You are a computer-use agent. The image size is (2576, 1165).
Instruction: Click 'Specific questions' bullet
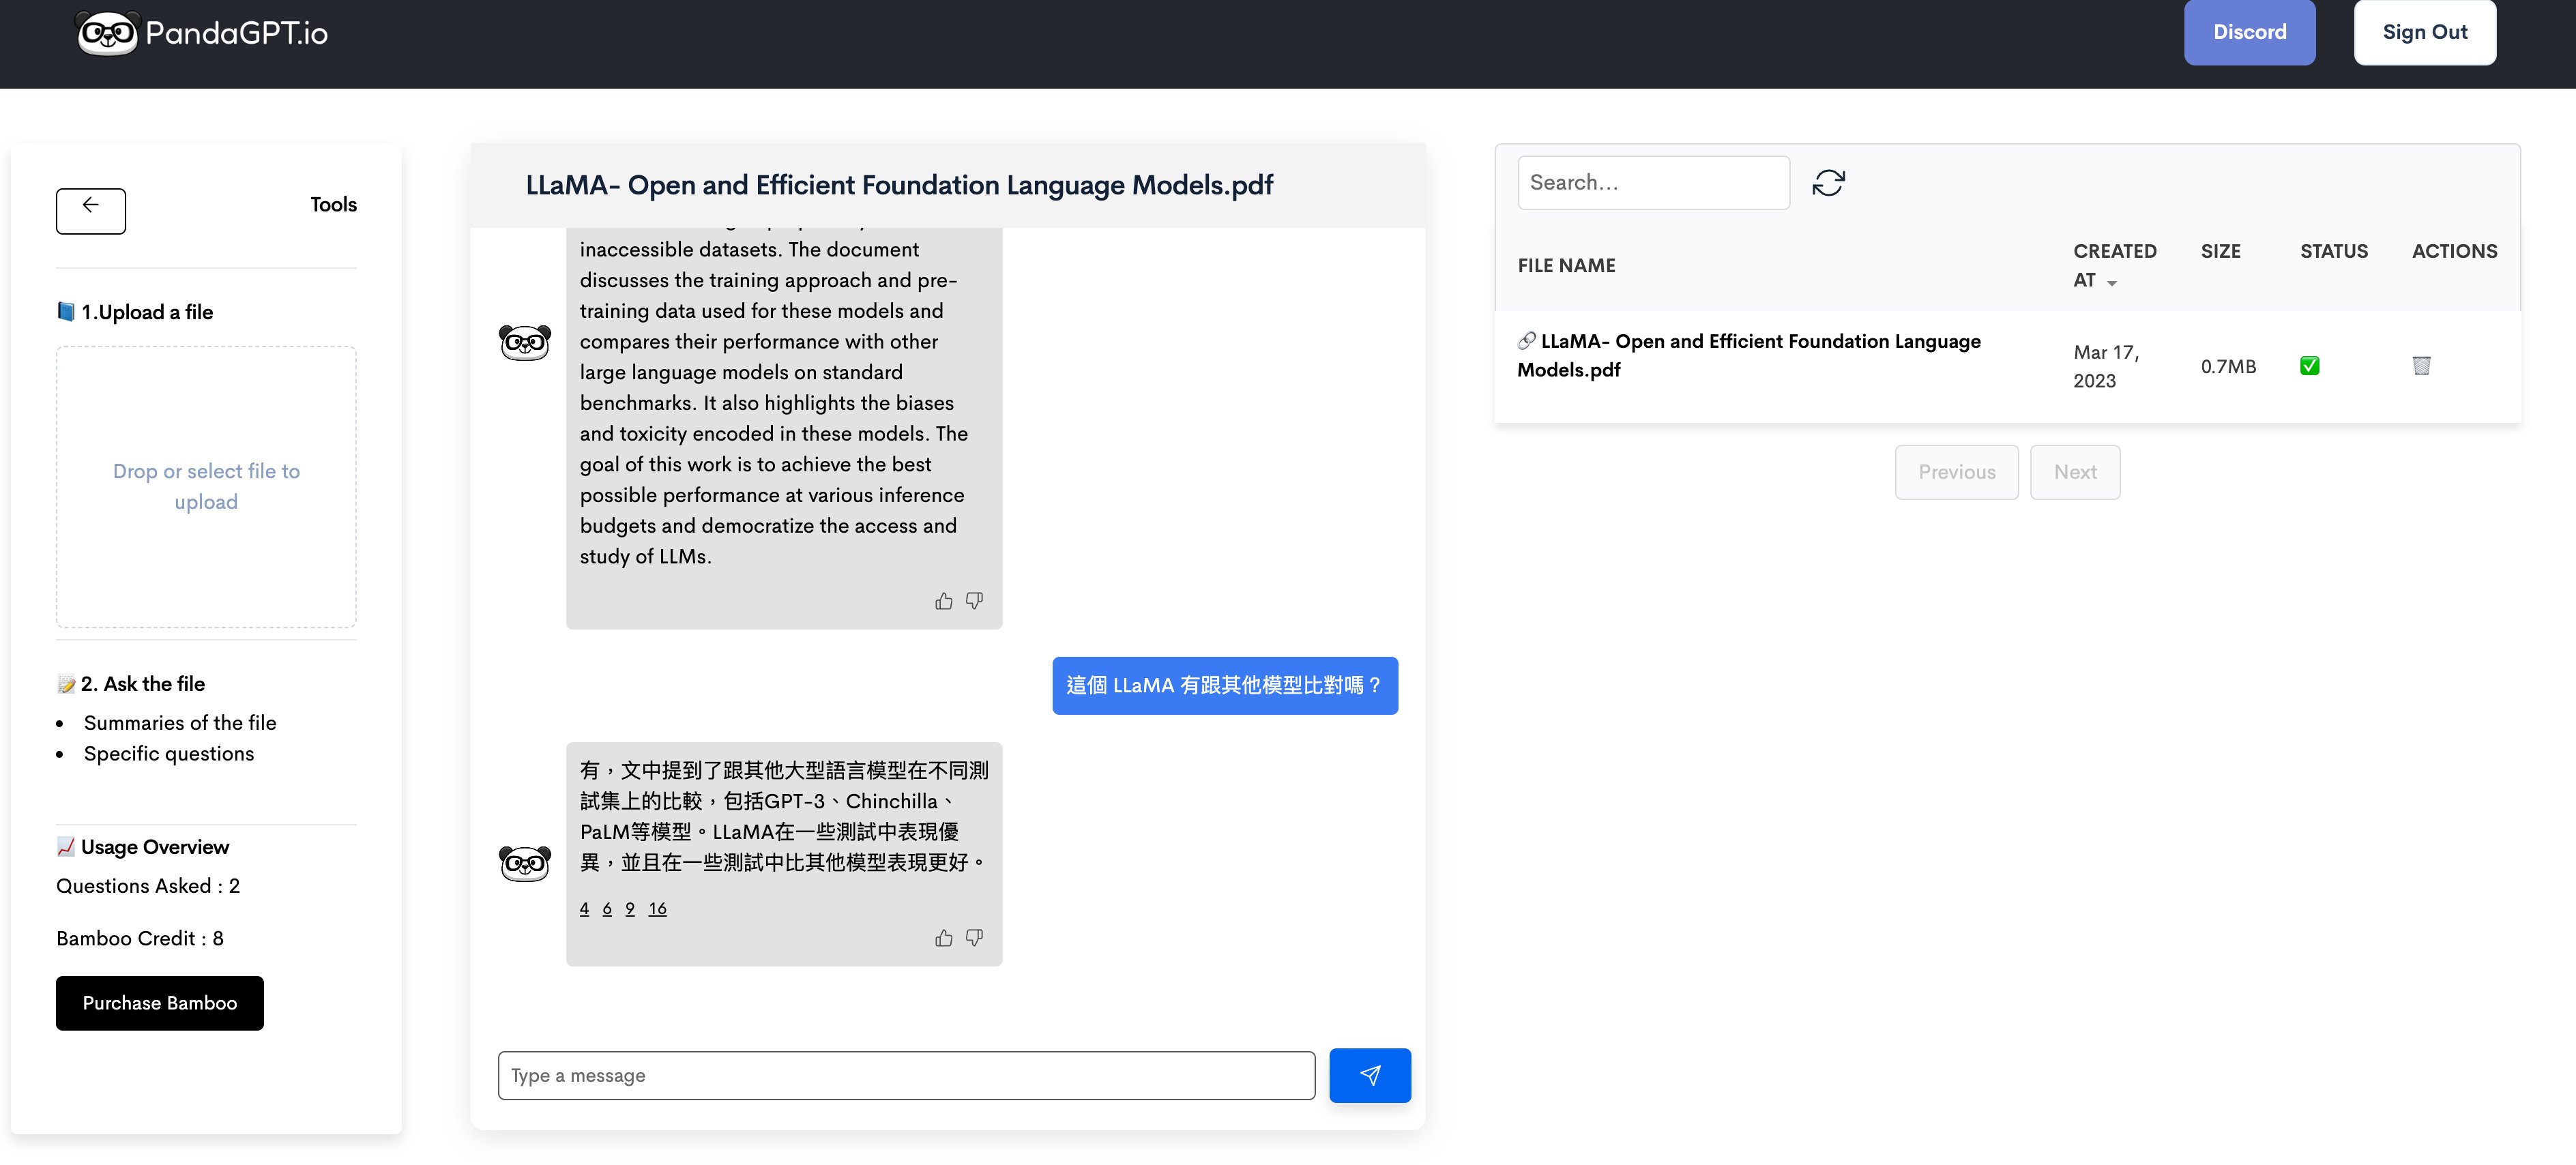[169, 753]
